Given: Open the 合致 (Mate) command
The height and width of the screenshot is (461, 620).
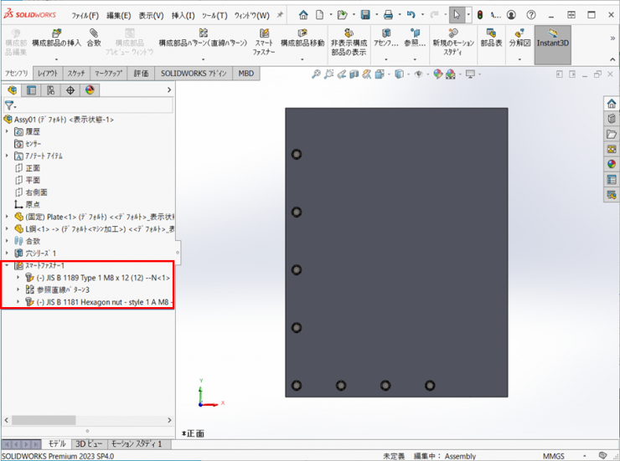Looking at the screenshot, I should click(x=94, y=38).
